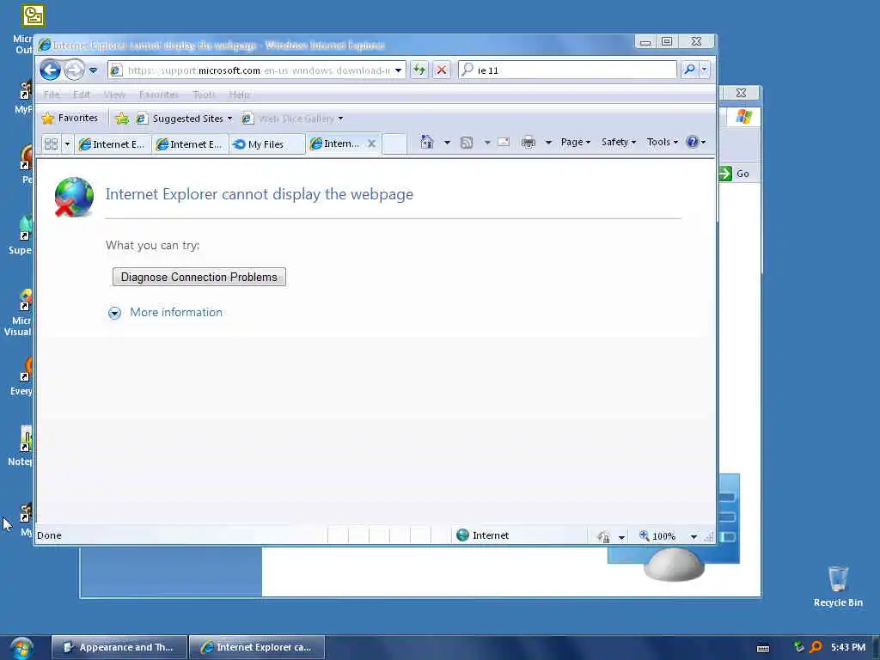Open the File menu
The height and width of the screenshot is (660, 880).
tap(52, 95)
